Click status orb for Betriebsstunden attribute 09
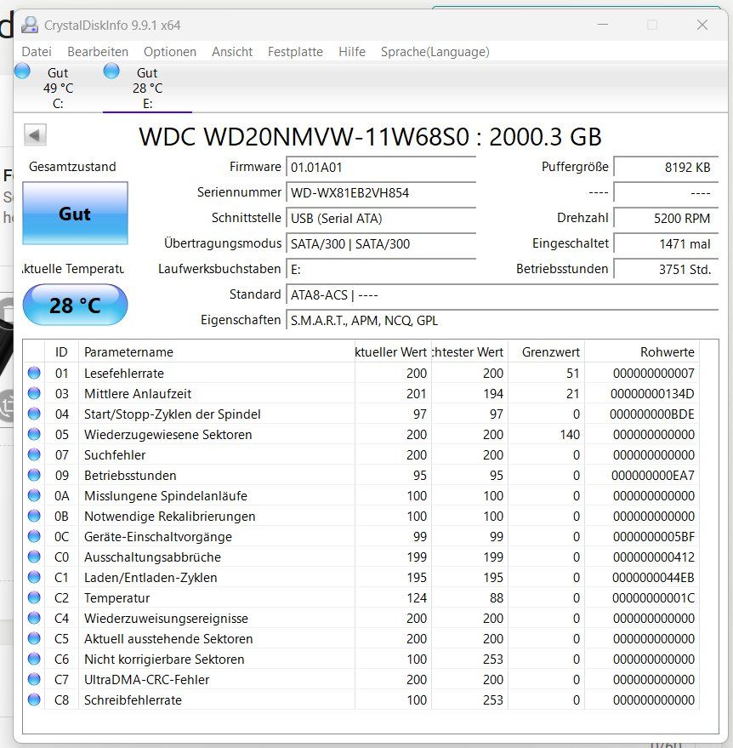The image size is (733, 748). [34, 475]
